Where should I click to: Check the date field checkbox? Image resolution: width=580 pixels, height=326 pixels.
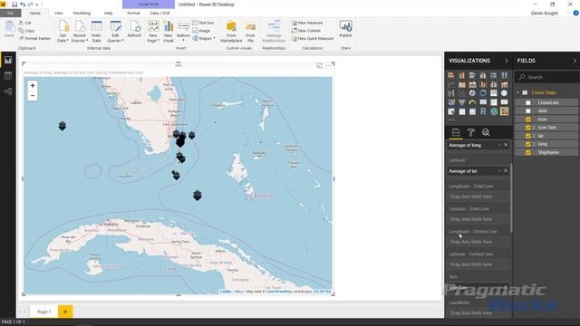click(528, 110)
